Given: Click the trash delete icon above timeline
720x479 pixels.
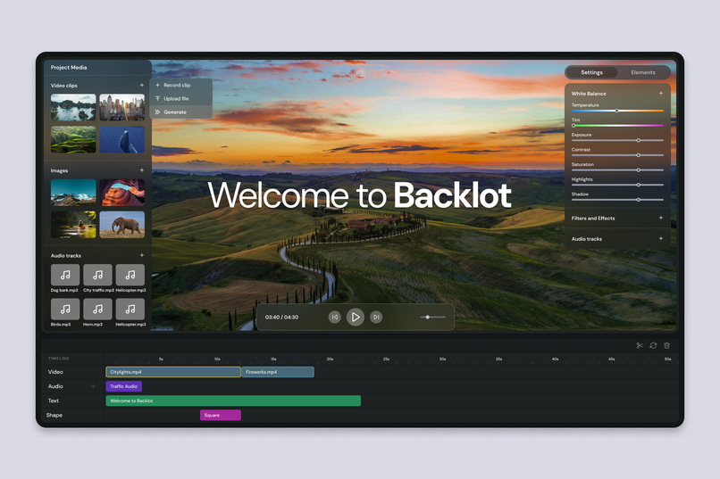Looking at the screenshot, I should [666, 345].
